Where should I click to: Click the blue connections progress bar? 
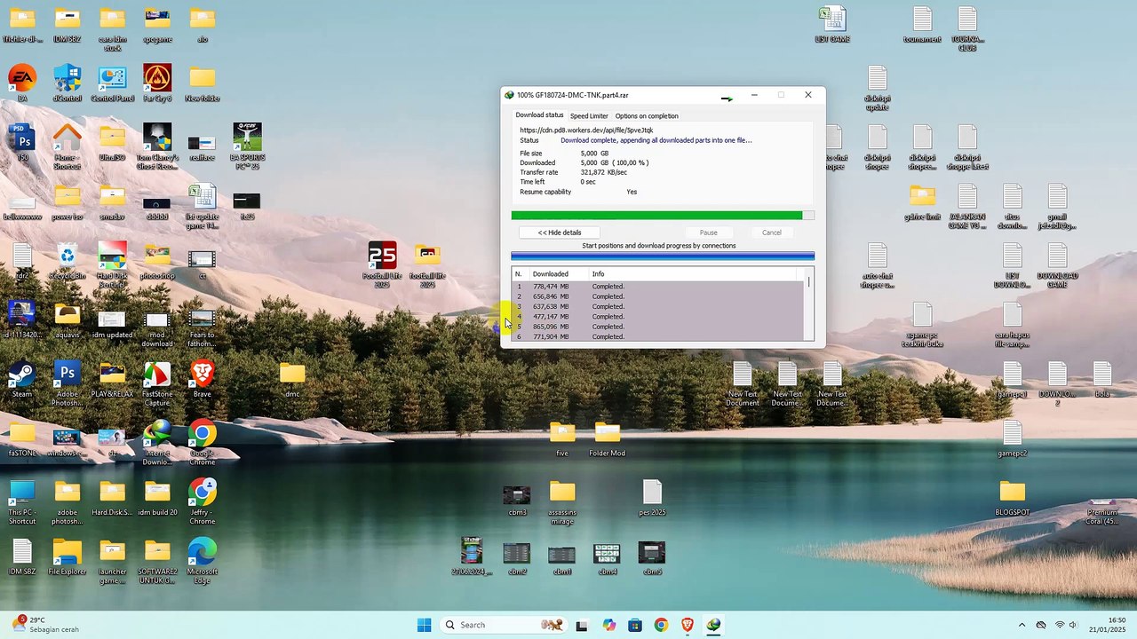click(x=663, y=256)
